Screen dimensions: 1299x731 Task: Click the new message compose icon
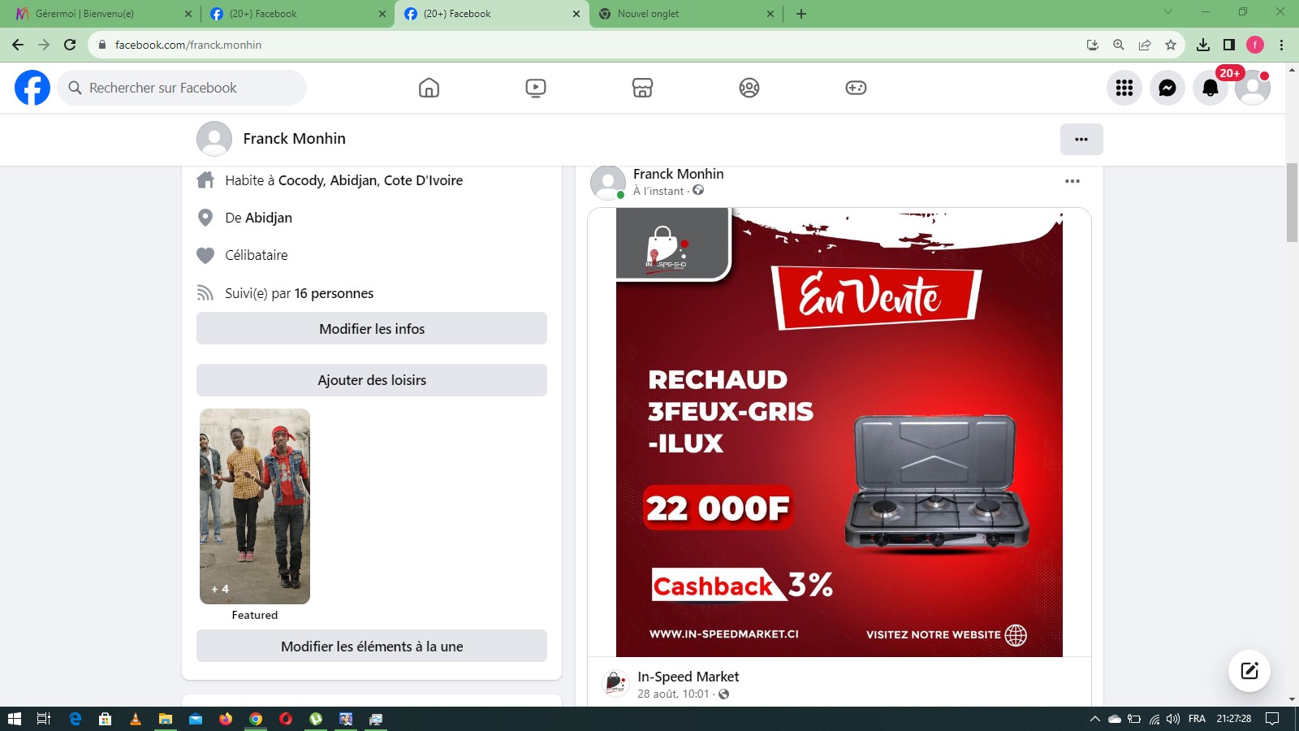click(1249, 670)
